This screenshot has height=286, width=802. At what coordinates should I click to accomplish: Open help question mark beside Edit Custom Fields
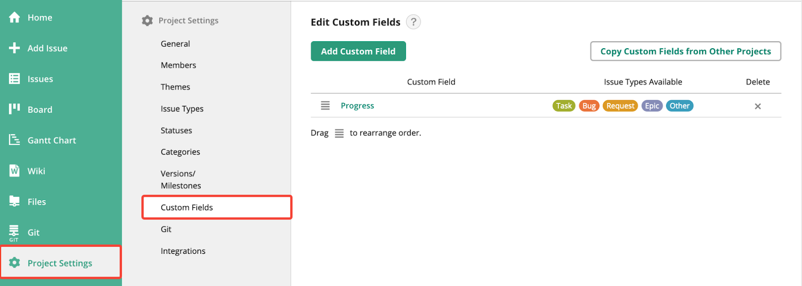pyautogui.click(x=413, y=22)
